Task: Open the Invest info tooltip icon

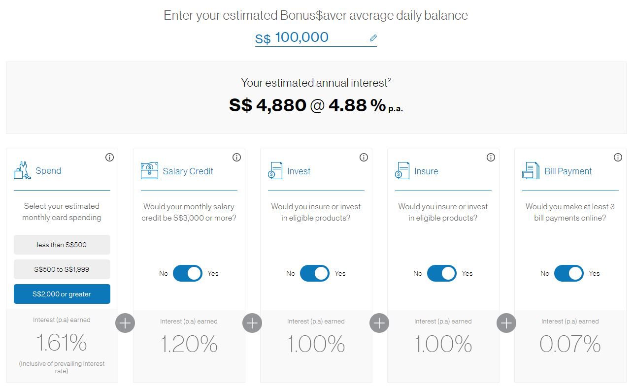Action: [x=364, y=157]
